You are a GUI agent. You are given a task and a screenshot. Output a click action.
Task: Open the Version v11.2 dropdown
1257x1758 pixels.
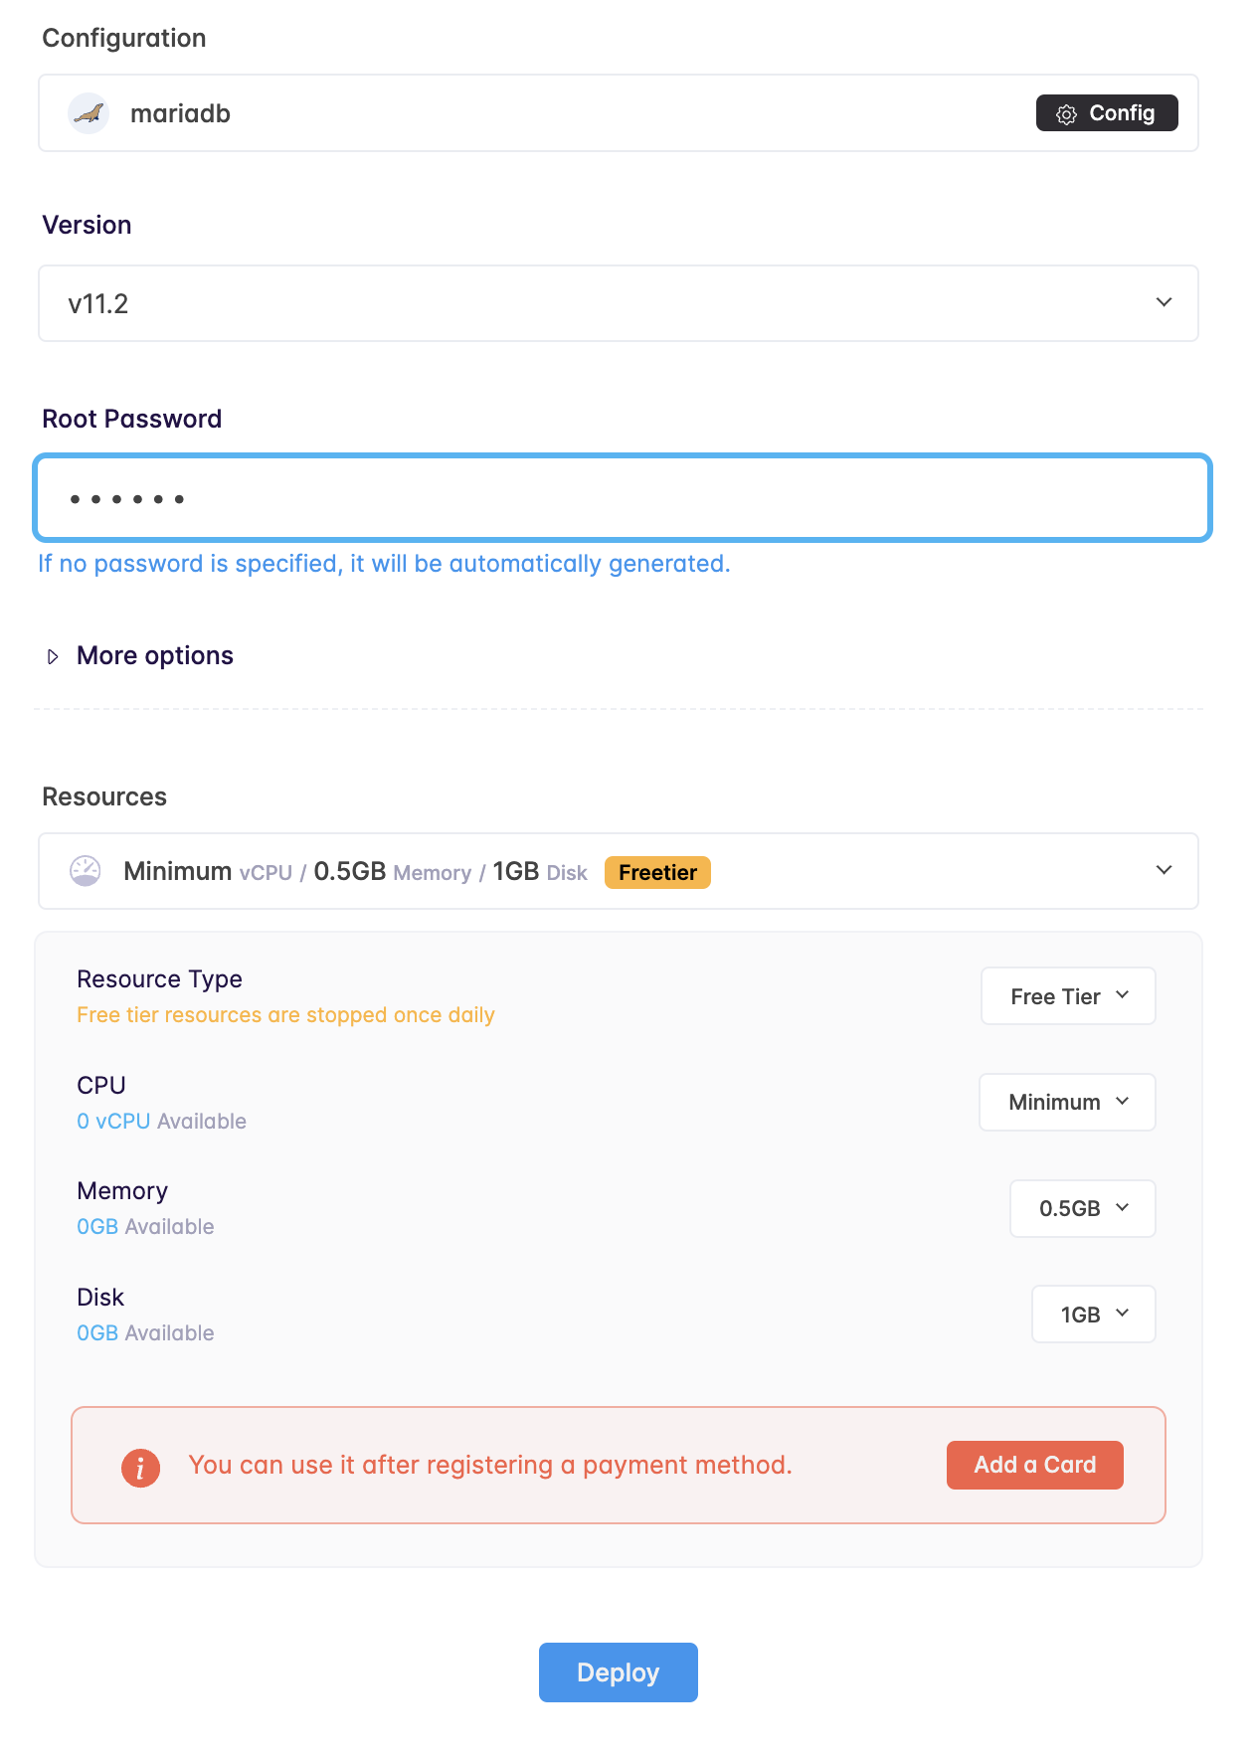pos(618,303)
